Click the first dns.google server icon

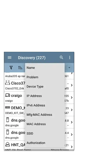click(x=8, y=120)
